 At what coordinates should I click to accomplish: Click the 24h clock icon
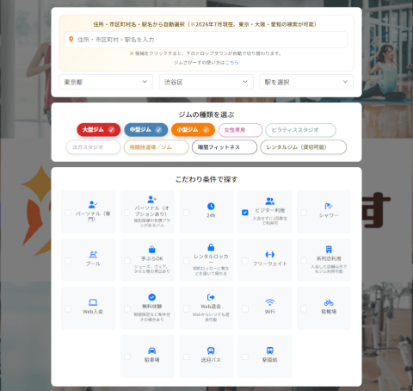[211, 206]
